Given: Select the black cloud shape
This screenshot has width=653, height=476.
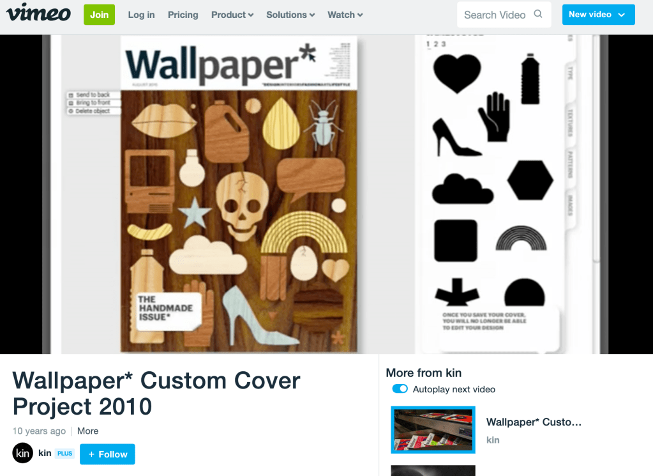Looking at the screenshot, I should tap(462, 189).
